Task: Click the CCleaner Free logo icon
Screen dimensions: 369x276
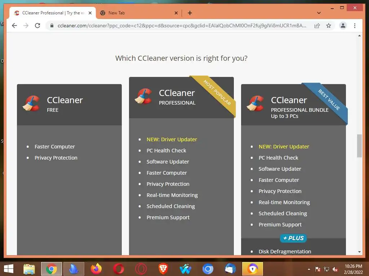Action: click(x=31, y=103)
